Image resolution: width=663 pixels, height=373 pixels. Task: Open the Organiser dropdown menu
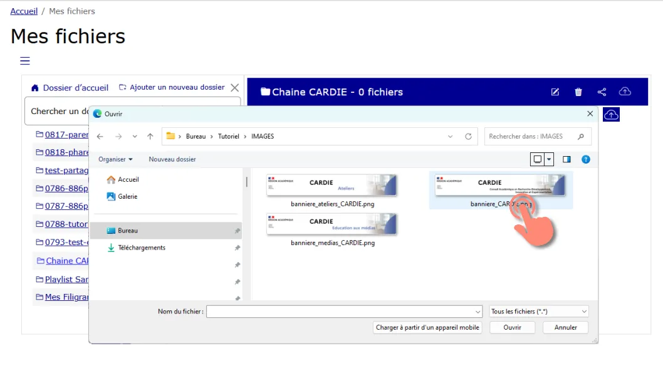click(x=115, y=159)
